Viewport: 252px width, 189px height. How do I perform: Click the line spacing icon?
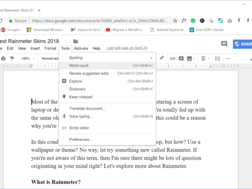[x=218, y=59]
